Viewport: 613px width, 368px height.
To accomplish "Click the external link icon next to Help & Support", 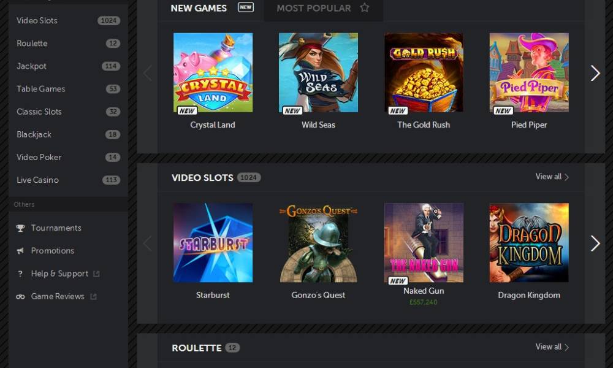I will (97, 274).
